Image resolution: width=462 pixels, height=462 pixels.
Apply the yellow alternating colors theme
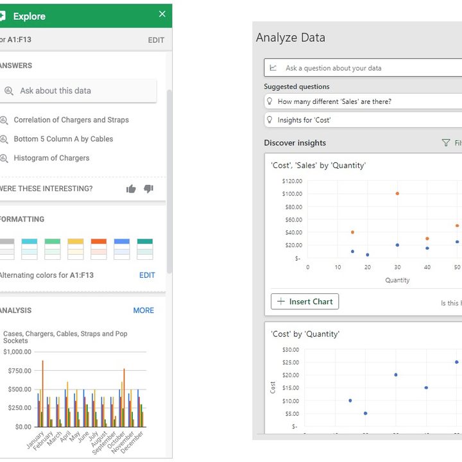point(76,249)
